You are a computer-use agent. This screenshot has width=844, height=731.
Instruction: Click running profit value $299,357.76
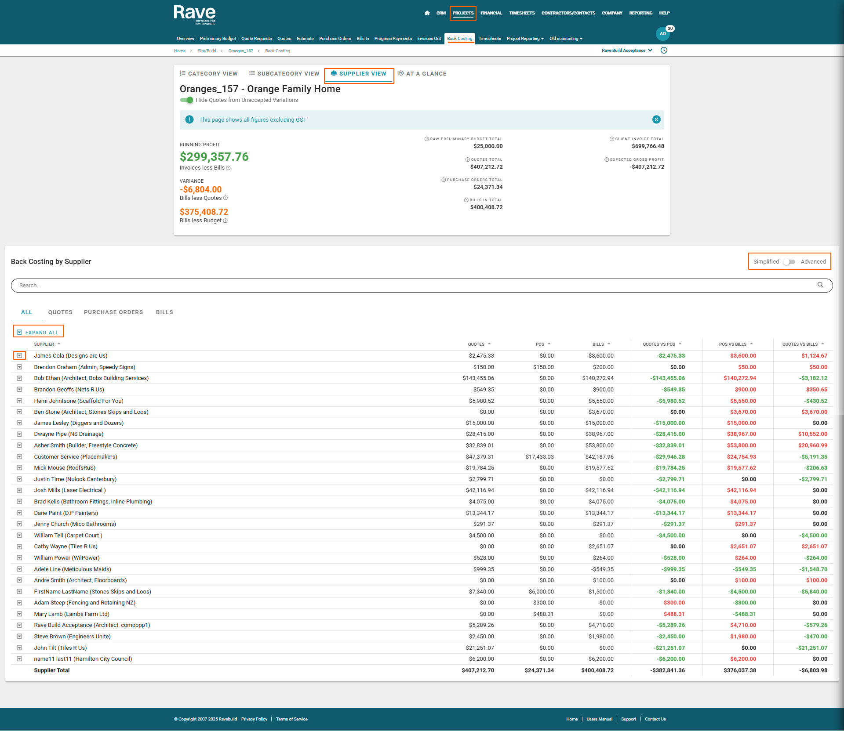coord(214,157)
